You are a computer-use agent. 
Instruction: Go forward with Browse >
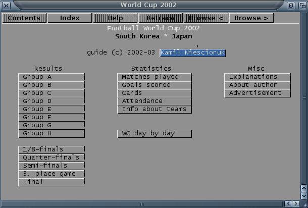[251, 18]
